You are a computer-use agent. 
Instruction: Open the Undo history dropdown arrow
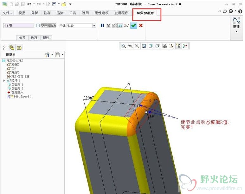[x=34, y=4]
